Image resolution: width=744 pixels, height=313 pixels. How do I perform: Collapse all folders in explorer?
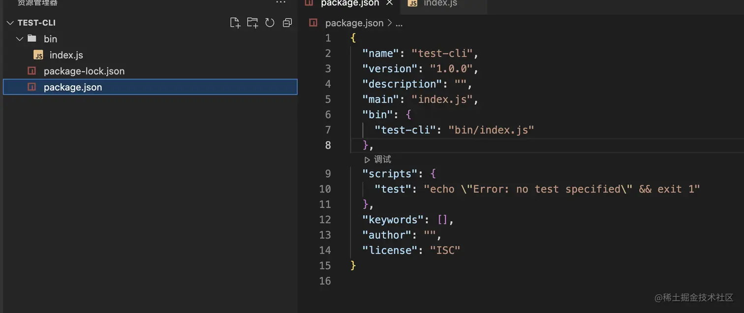[x=287, y=23]
